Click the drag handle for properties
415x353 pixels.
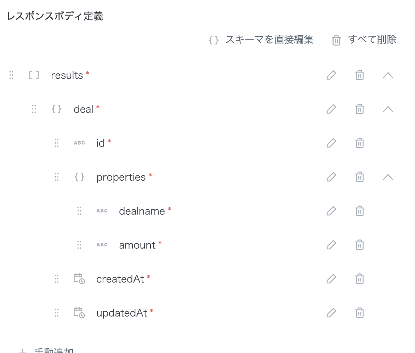pyautogui.click(x=57, y=177)
